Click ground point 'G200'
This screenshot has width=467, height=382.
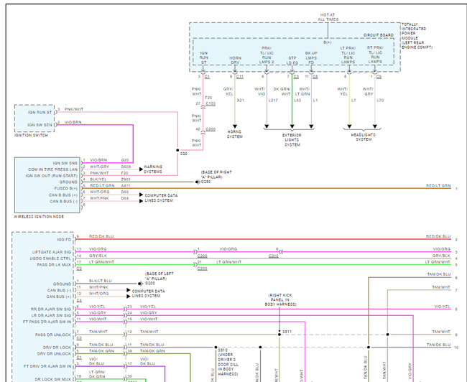click(x=150, y=284)
